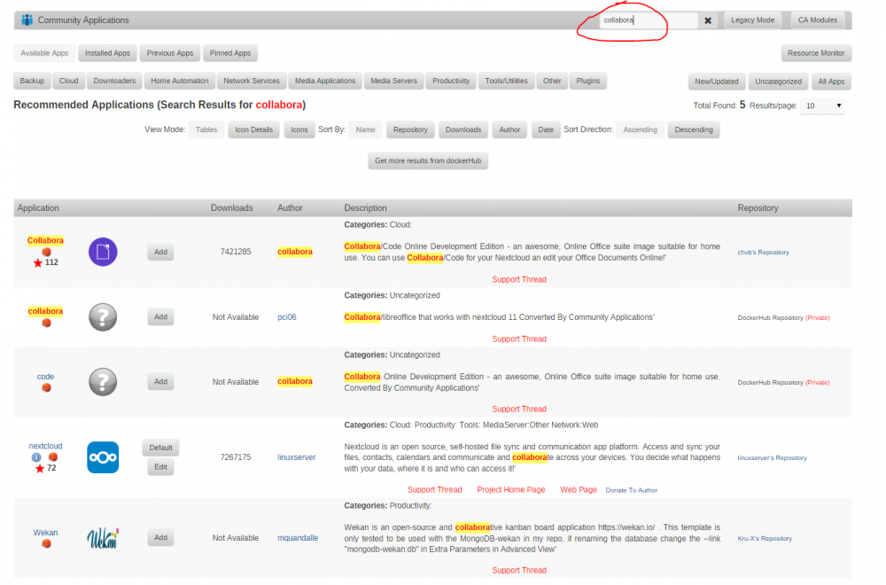This screenshot has width=886, height=585.
Task: Show New/Updated apps
Action: coord(717,82)
